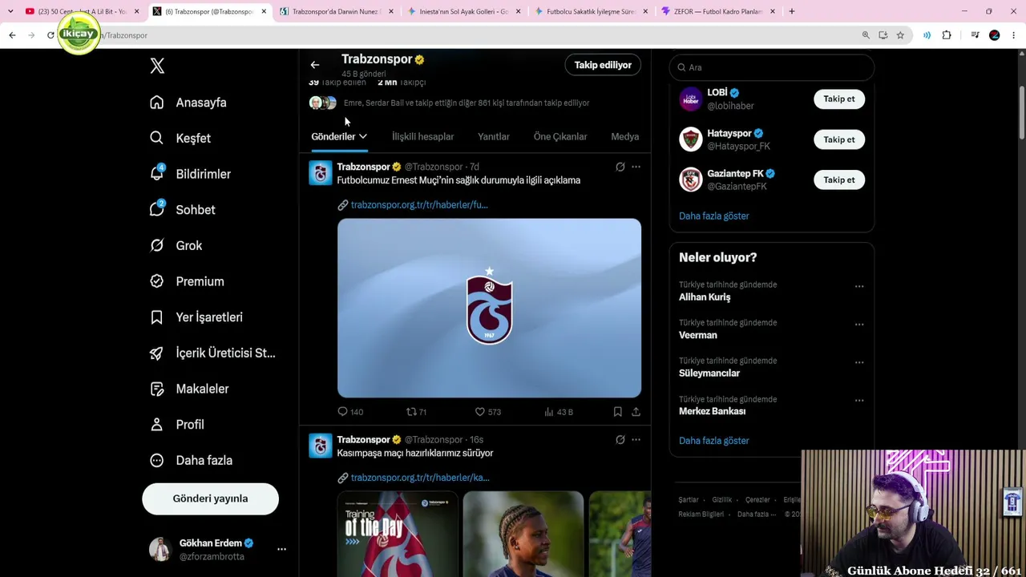Open more options on Ernest Muçi post
This screenshot has width=1026, height=577.
click(x=636, y=167)
